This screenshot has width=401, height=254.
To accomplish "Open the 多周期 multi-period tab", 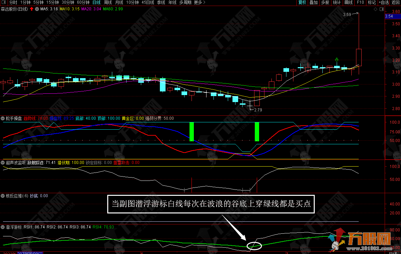I will pyautogui.click(x=185, y=2).
